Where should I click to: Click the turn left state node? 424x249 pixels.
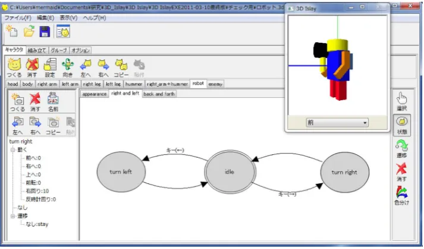tap(121, 172)
